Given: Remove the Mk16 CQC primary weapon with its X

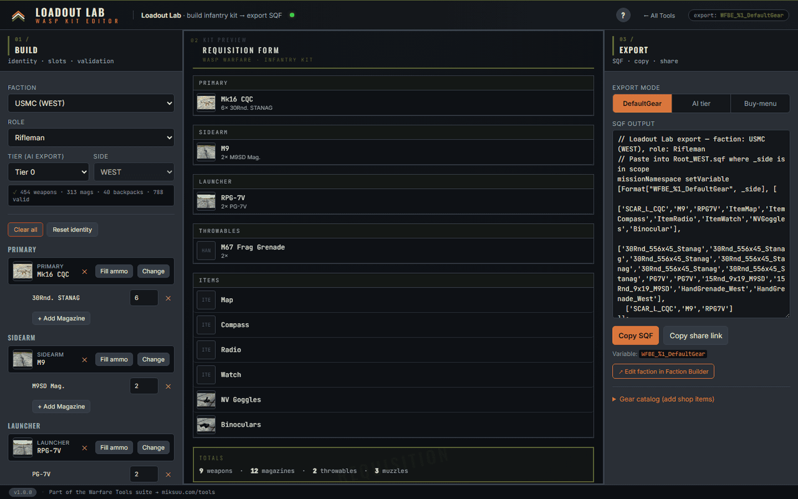Looking at the screenshot, I should coord(85,271).
